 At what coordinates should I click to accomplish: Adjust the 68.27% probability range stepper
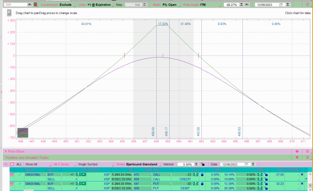click(x=241, y=4)
